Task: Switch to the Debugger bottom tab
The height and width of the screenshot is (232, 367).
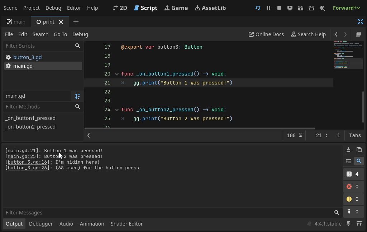Action: [40, 223]
